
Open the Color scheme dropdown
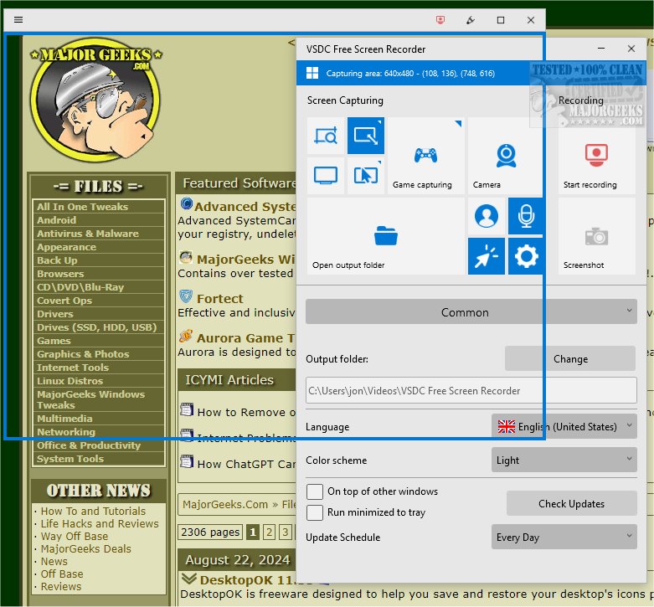click(564, 460)
